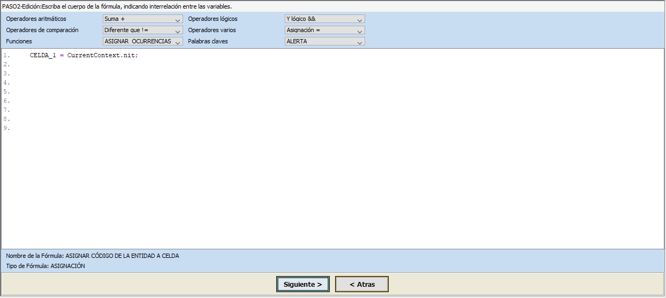
Task: Click the Palabras claves label
Action: (x=208, y=41)
